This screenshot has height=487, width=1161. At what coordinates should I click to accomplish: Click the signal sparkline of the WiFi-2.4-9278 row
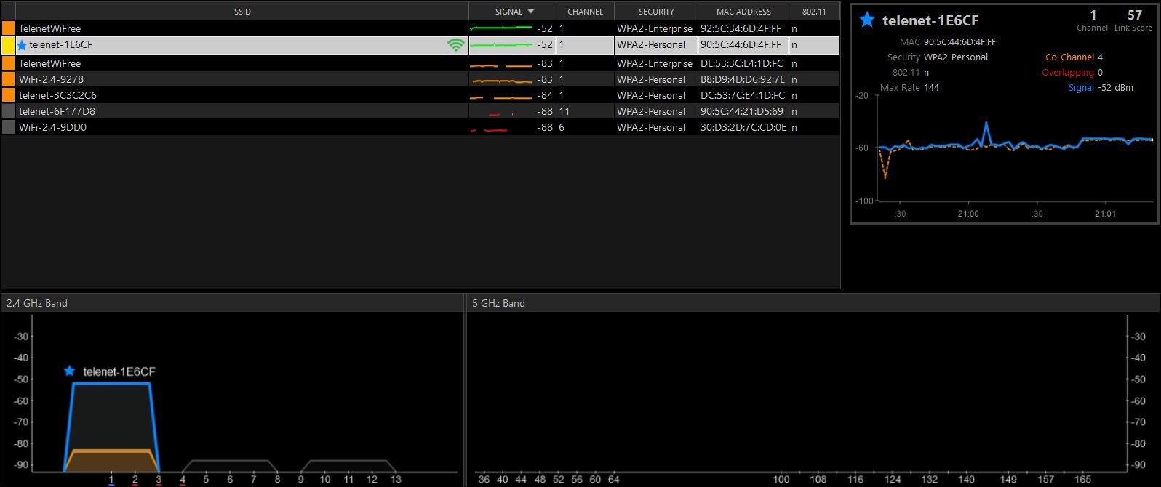click(x=501, y=80)
